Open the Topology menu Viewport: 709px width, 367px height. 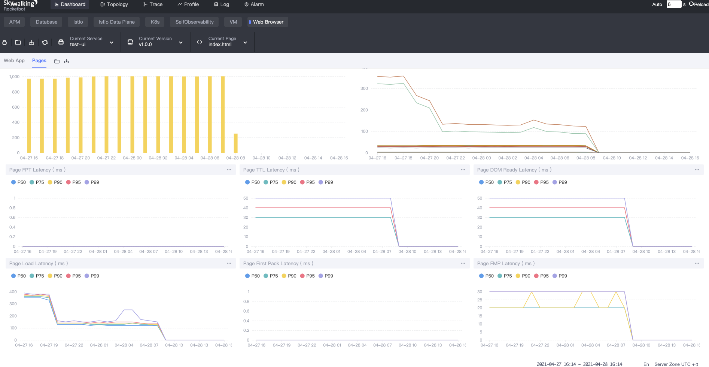(114, 4)
